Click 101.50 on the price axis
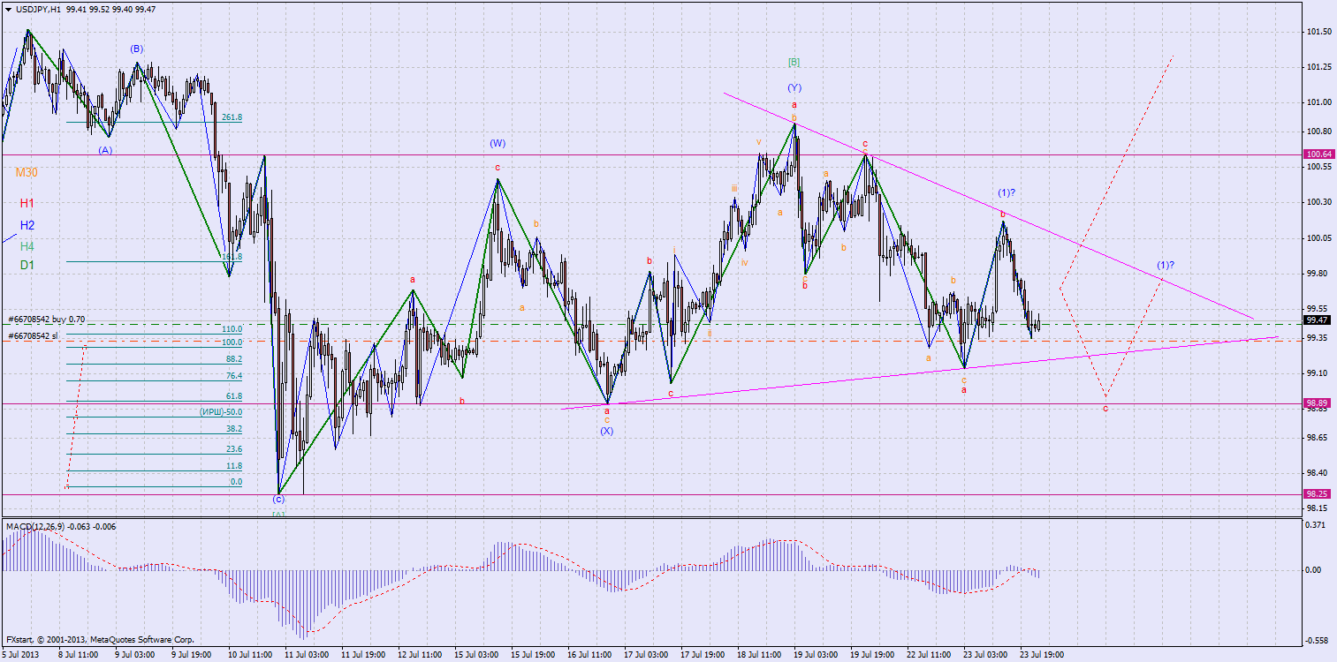The image size is (1337, 662). [1318, 32]
